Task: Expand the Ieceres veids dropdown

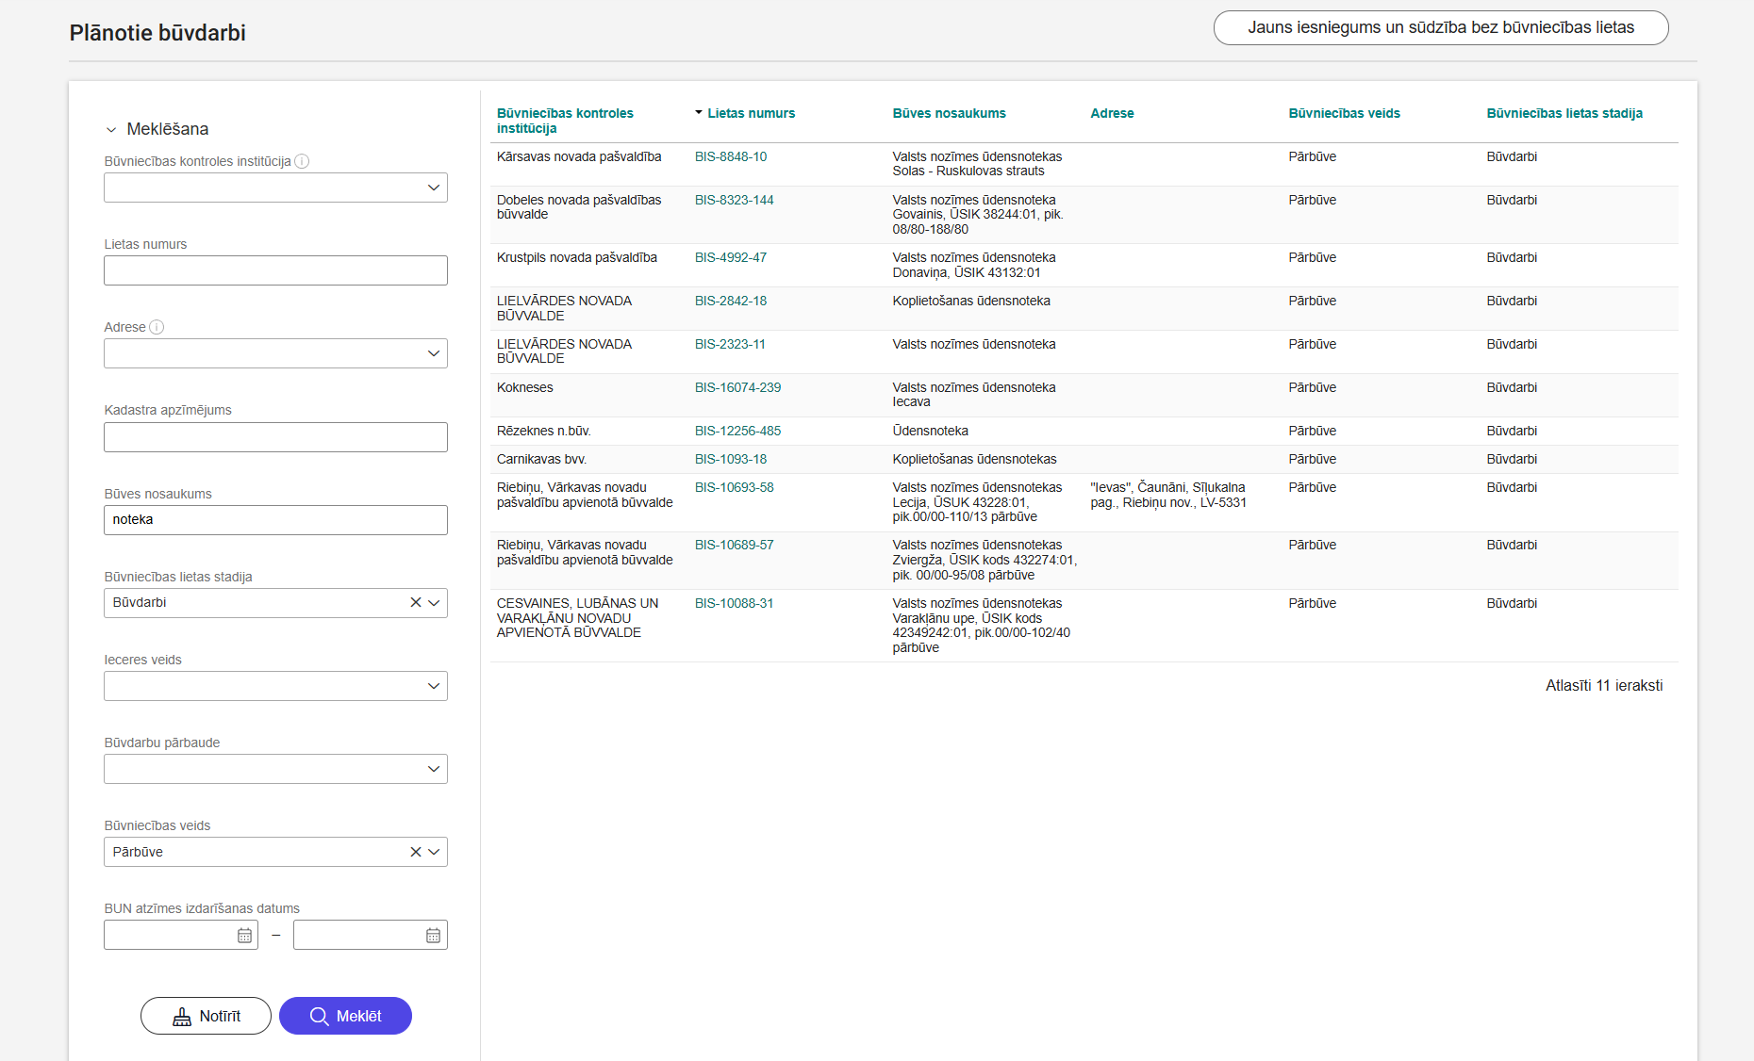Action: 433,686
